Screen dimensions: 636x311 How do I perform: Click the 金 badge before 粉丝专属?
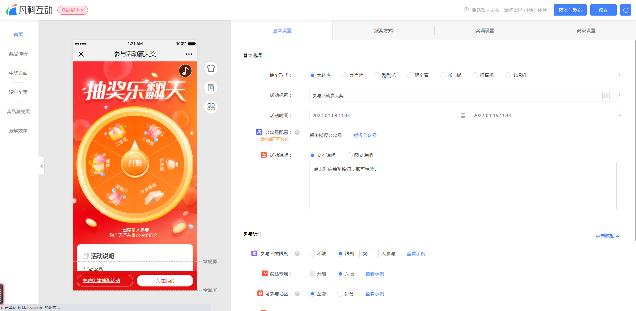pyautogui.click(x=265, y=273)
